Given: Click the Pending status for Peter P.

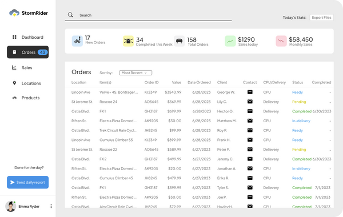Looking at the screenshot, I should (299, 150).
